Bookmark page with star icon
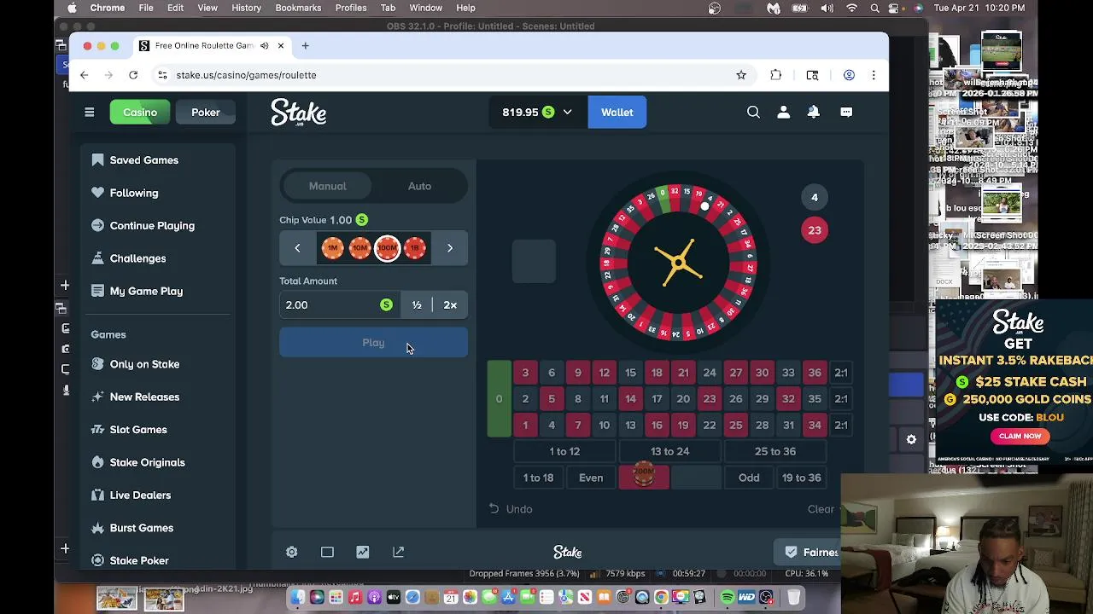This screenshot has height=614, width=1093. (741, 75)
